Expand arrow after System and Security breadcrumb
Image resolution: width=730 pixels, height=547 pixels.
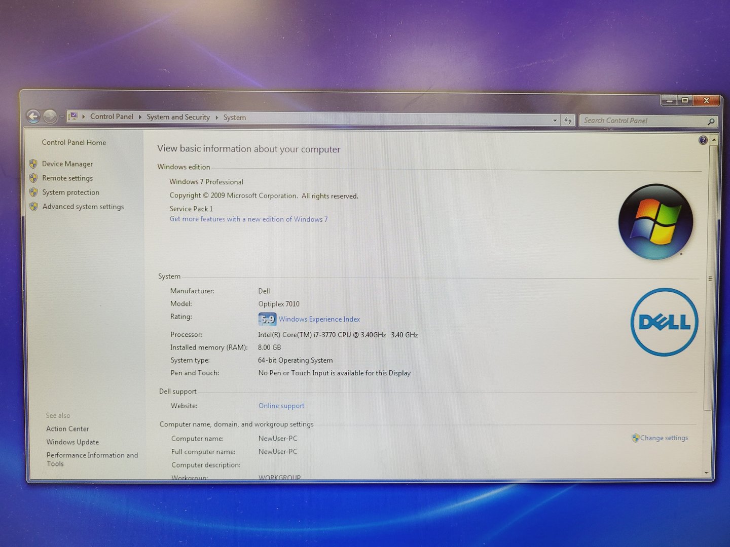(x=217, y=118)
